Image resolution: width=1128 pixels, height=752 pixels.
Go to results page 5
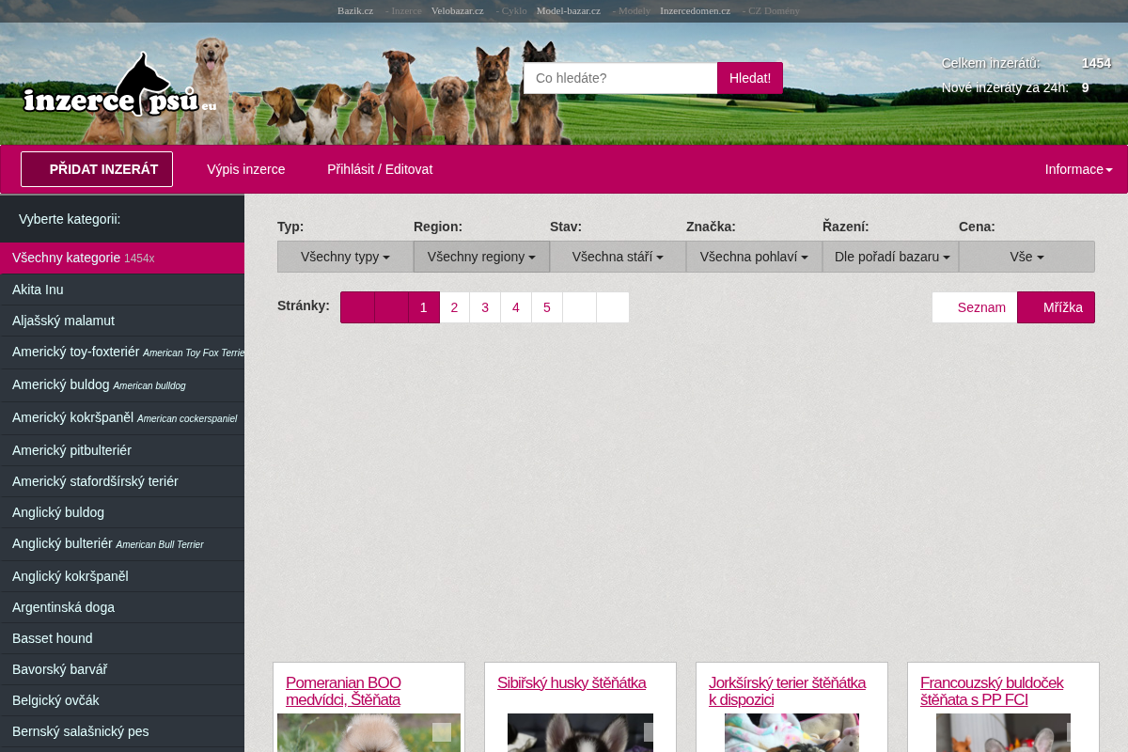coord(547,307)
